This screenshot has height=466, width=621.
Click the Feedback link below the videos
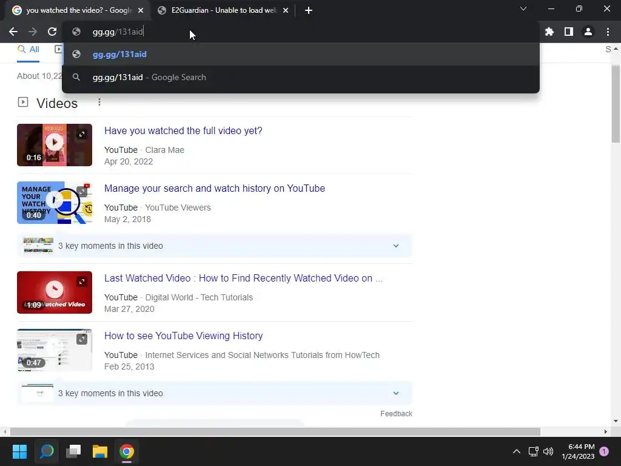point(397,414)
